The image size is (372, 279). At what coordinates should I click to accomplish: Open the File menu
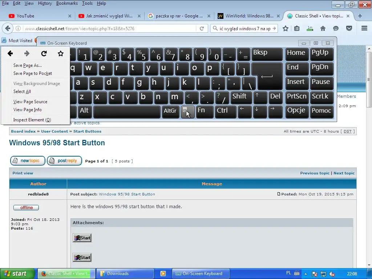(5, 3)
